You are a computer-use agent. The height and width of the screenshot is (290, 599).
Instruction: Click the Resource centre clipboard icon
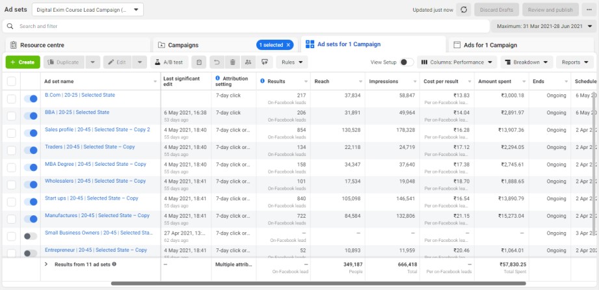click(14, 45)
